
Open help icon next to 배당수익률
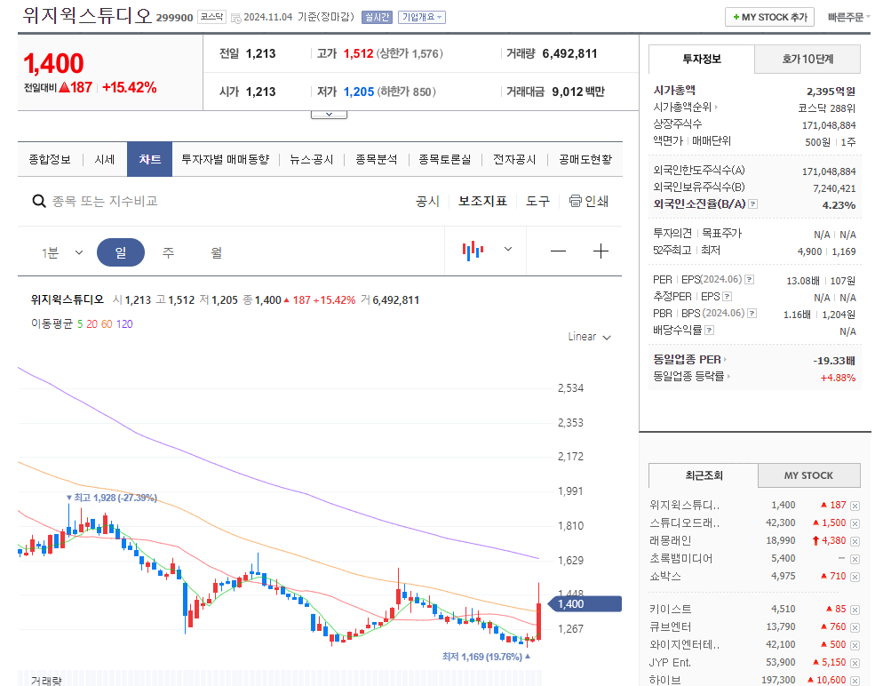709,331
